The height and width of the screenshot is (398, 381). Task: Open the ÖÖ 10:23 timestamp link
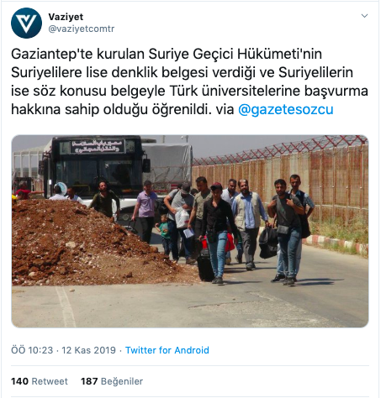(x=32, y=350)
